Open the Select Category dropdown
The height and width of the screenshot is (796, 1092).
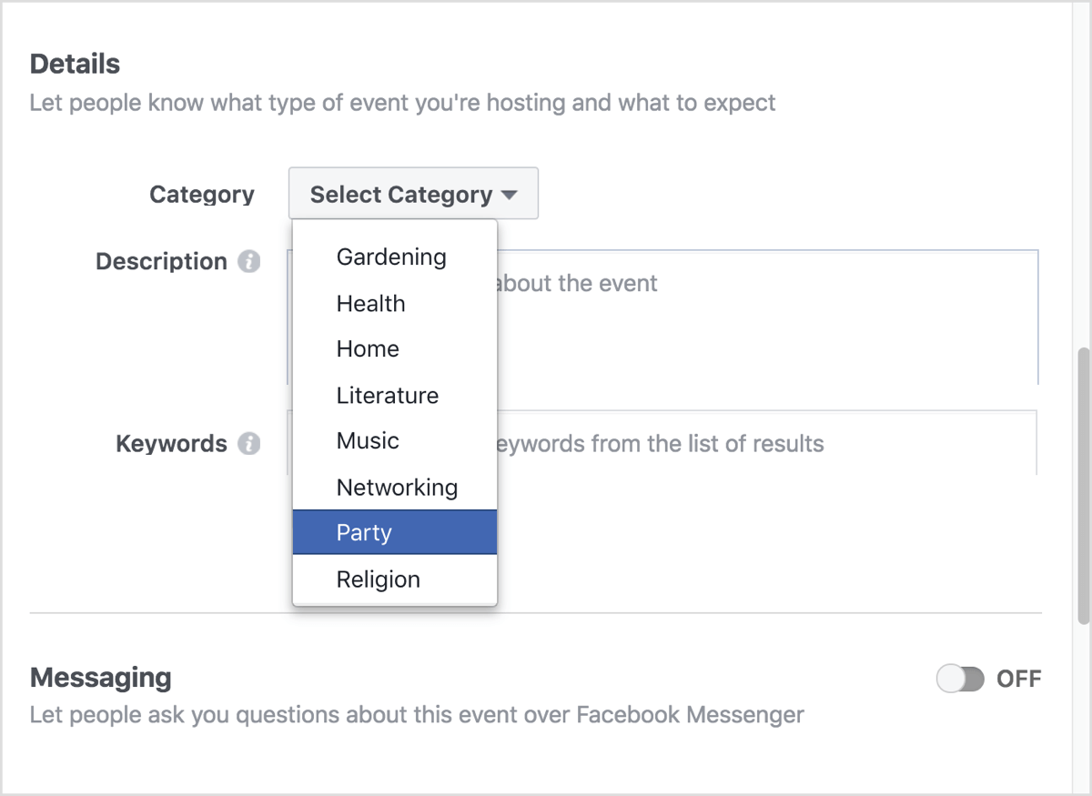(413, 194)
